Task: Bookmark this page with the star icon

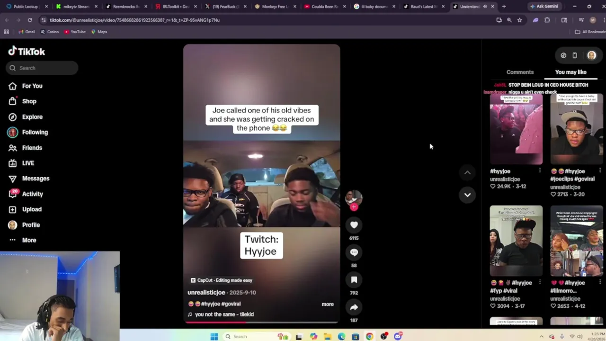Action: pos(519,20)
